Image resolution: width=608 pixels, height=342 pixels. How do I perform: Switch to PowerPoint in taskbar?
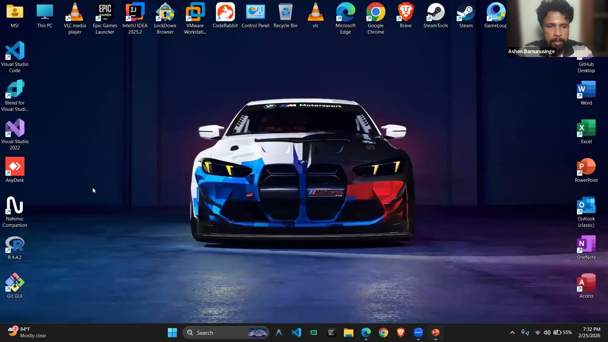[x=436, y=332]
